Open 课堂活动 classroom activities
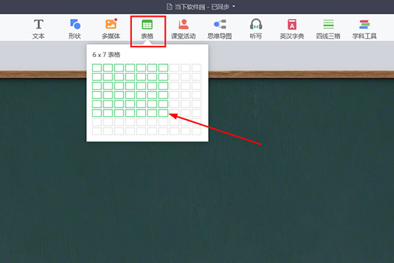The height and width of the screenshot is (263, 394). coord(183,29)
